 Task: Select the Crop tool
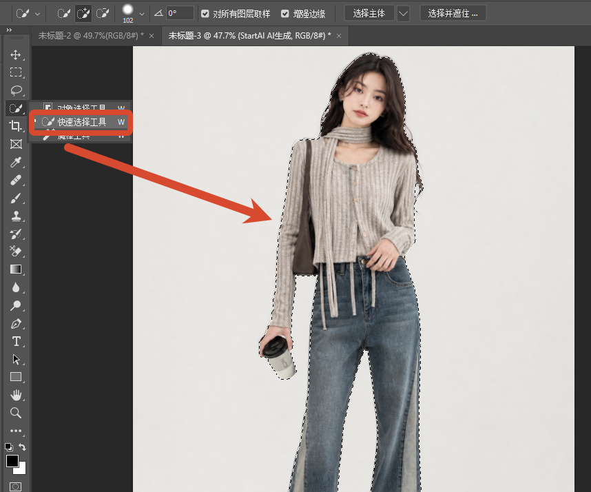pos(15,126)
